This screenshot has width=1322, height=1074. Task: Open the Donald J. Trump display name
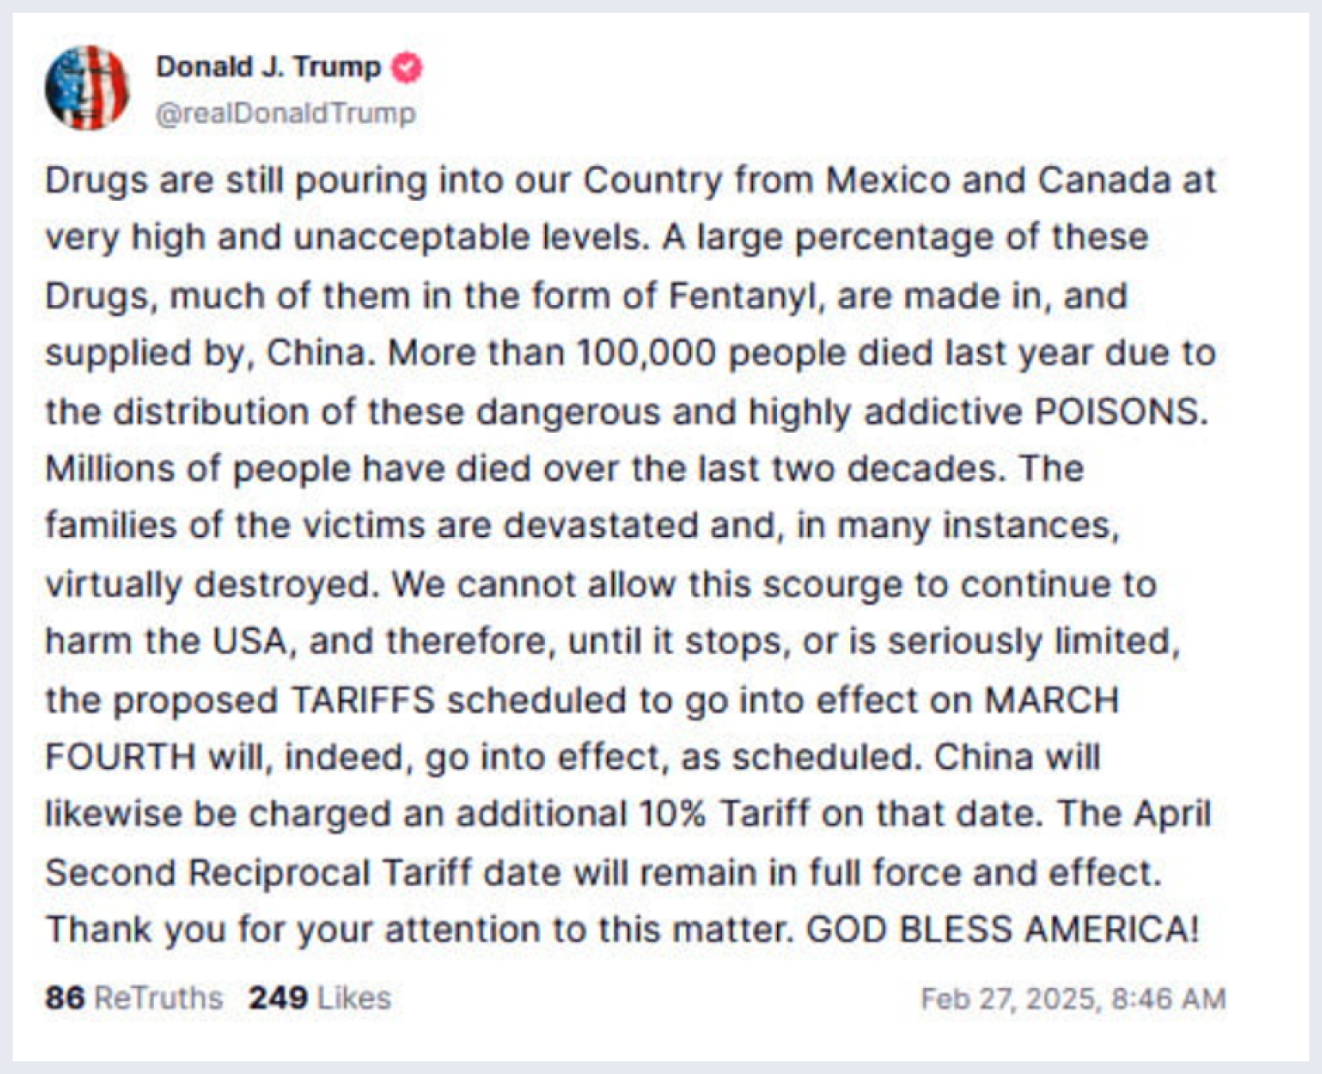[269, 67]
